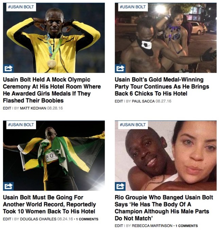The image size is (221, 234).
Task: Open 'Gold Medal-Winning Party Tour Continues' headline
Action: [x=162, y=86]
